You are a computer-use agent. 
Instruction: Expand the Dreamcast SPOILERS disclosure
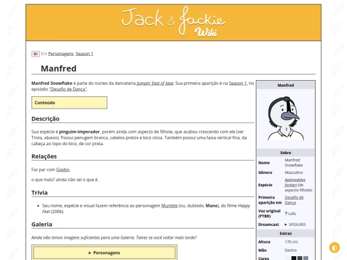click(x=295, y=225)
